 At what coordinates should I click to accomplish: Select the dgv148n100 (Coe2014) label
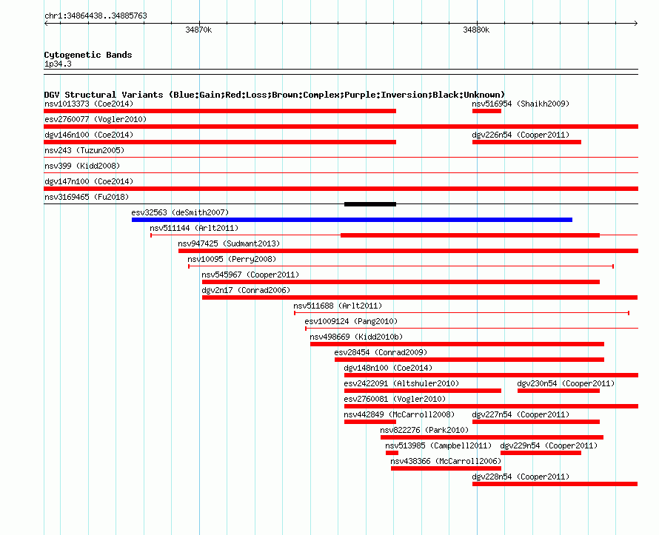point(388,368)
